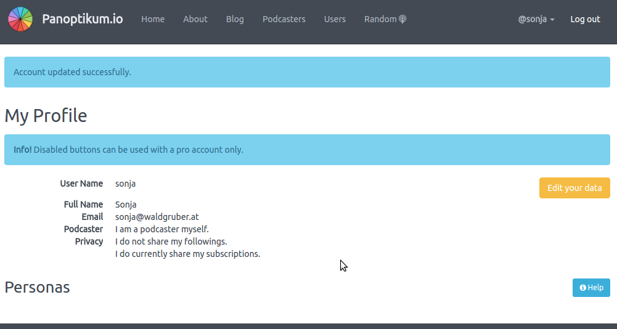Click the My Profile heading
The width and height of the screenshot is (617, 329).
coord(46,116)
